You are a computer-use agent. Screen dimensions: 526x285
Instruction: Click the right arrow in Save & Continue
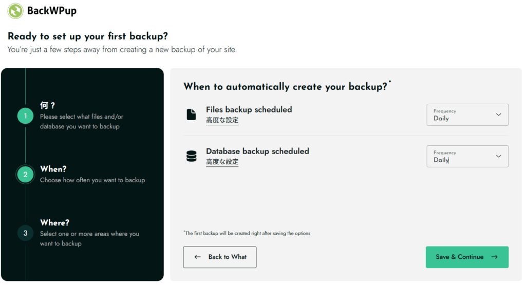494,257
